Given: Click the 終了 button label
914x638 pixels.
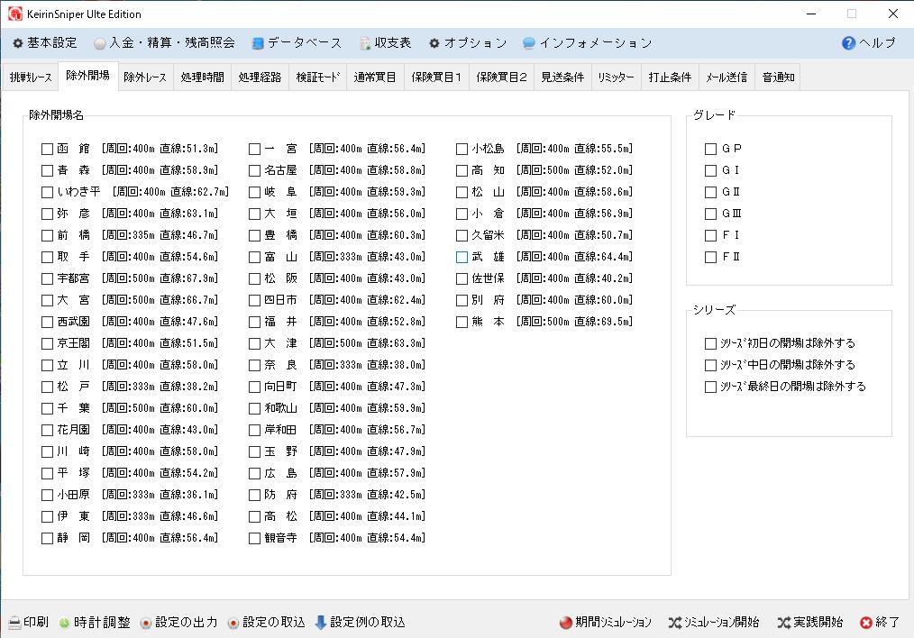Looking at the screenshot, I should [888, 623].
